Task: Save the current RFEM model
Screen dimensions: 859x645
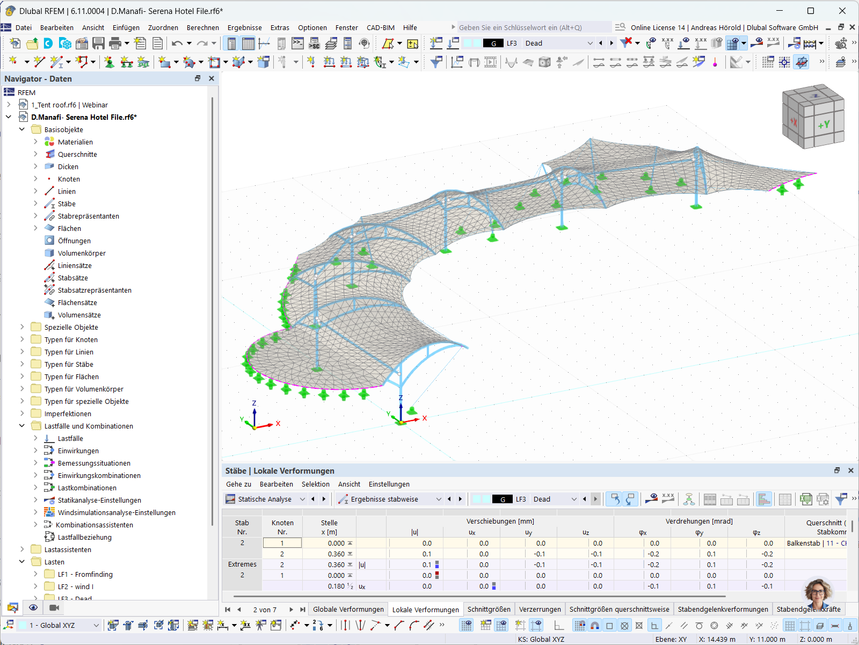Action: (x=99, y=44)
